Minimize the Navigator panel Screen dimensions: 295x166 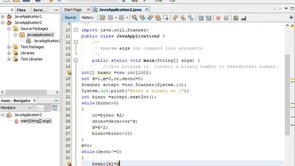pyautogui.click(x=56, y=101)
